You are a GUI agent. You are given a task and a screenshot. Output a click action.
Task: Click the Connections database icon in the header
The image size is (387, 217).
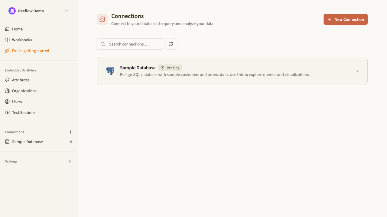click(102, 19)
